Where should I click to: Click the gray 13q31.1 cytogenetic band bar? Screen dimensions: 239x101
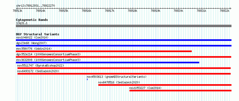(124, 26)
